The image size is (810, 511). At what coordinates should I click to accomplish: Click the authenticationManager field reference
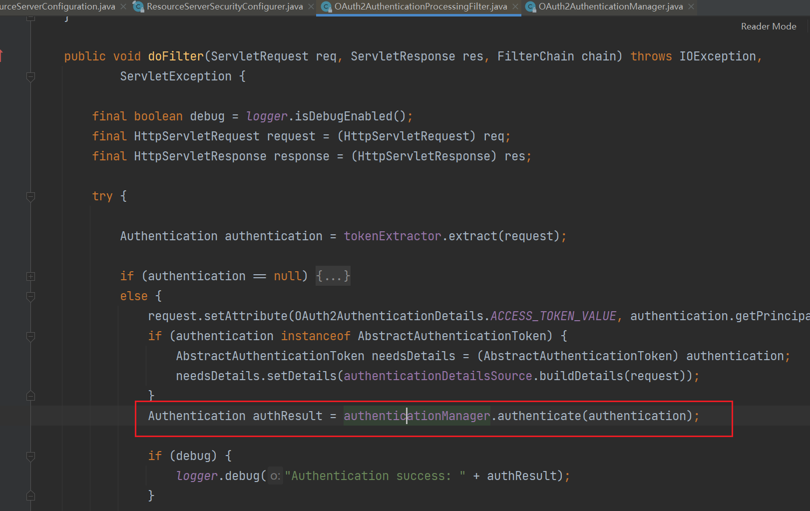point(416,416)
